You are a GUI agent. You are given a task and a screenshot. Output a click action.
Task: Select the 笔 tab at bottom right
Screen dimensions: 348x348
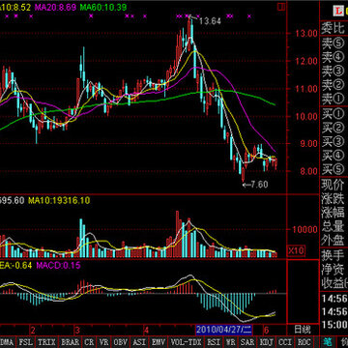point(327,342)
